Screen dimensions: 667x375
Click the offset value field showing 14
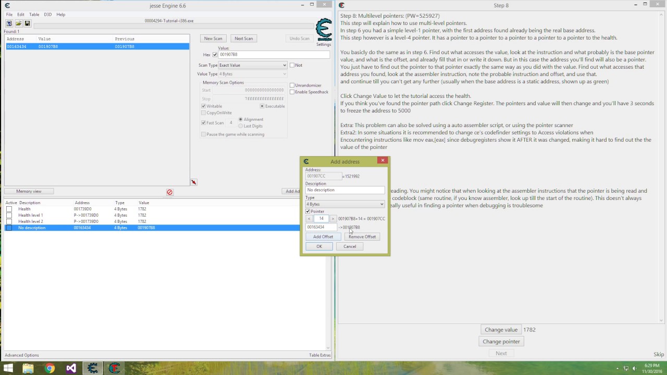(x=322, y=219)
